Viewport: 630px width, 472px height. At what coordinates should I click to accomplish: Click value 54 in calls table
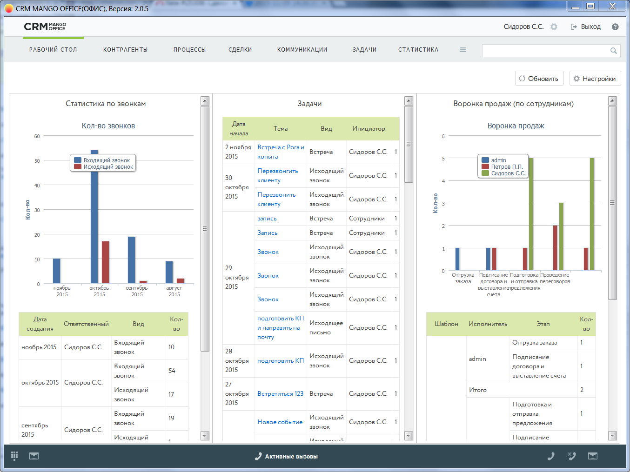click(x=172, y=371)
